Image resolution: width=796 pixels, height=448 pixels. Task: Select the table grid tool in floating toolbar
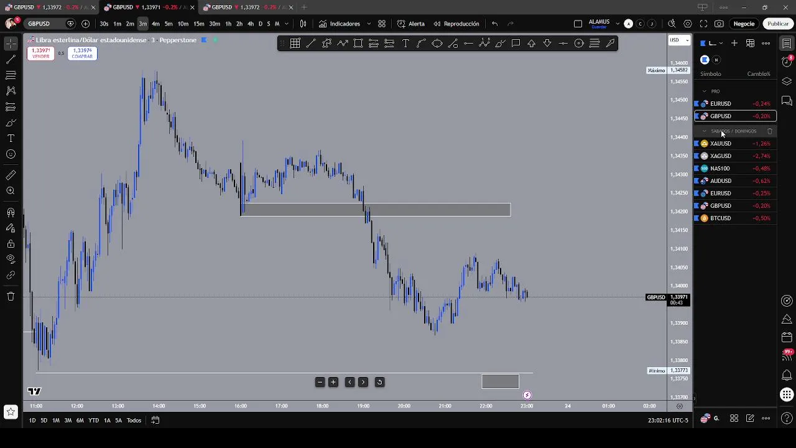(x=295, y=44)
